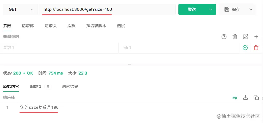Screen dimensions: 264x123
Task: Click the 响应体 label
Action: [x=9, y=97]
